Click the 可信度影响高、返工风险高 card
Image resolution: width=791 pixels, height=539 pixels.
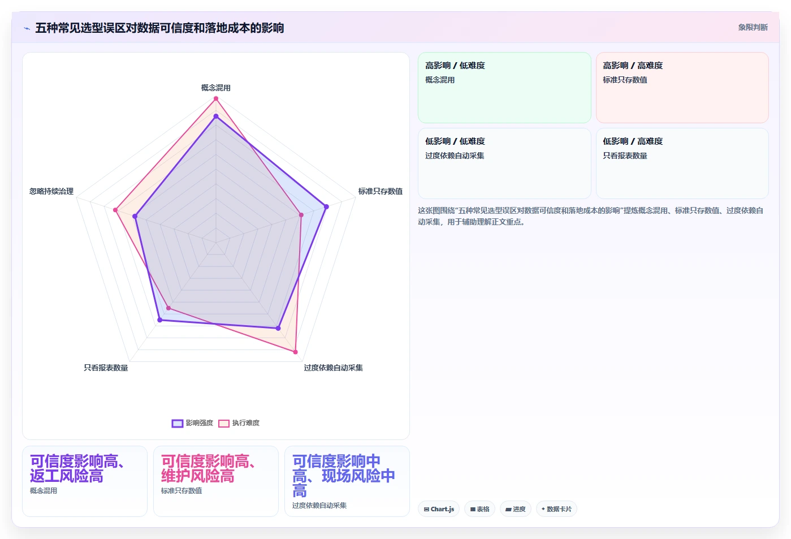point(85,481)
